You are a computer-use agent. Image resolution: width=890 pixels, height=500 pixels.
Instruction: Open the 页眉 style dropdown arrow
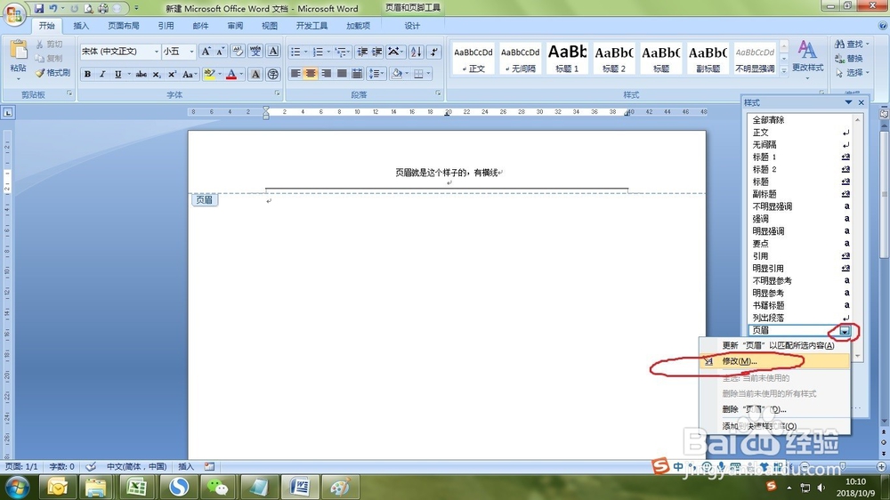845,331
